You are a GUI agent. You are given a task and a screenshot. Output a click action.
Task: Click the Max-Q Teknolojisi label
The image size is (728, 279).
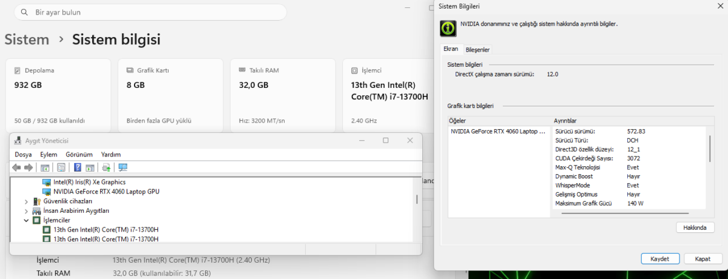point(578,167)
